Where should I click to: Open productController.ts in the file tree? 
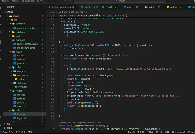(x=27, y=28)
